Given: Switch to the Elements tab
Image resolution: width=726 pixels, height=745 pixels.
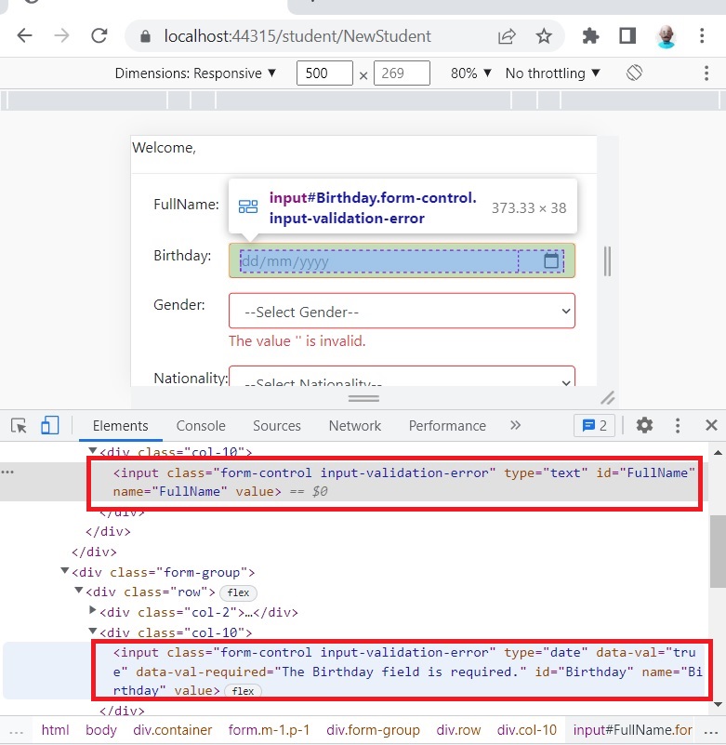Looking at the screenshot, I should tap(121, 426).
